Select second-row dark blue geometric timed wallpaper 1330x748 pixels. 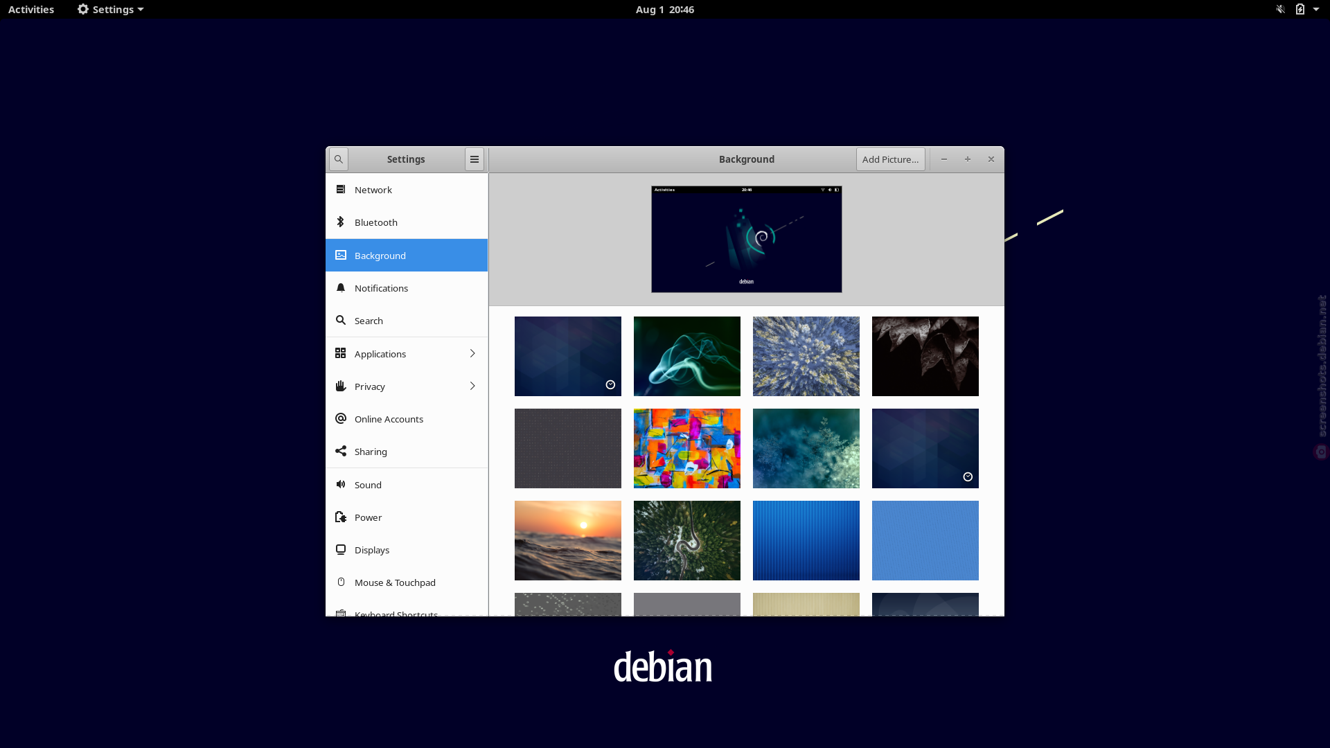(925, 448)
